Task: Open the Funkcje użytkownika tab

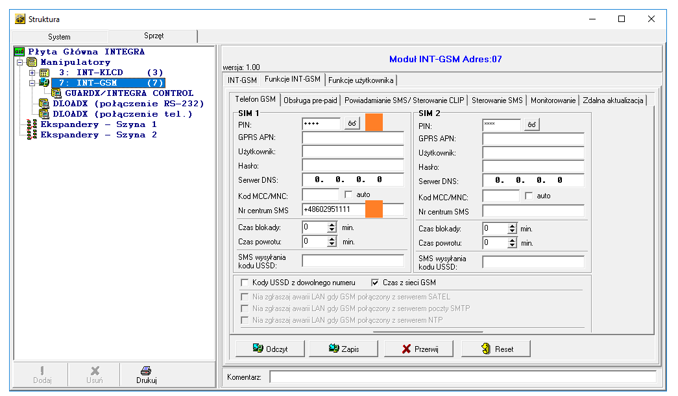Action: [361, 80]
